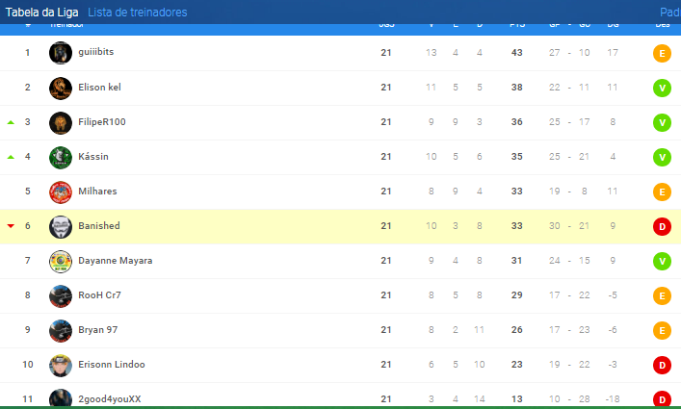Select Dayanne Mayara's team crest
This screenshot has height=409, width=681.
coord(61,262)
